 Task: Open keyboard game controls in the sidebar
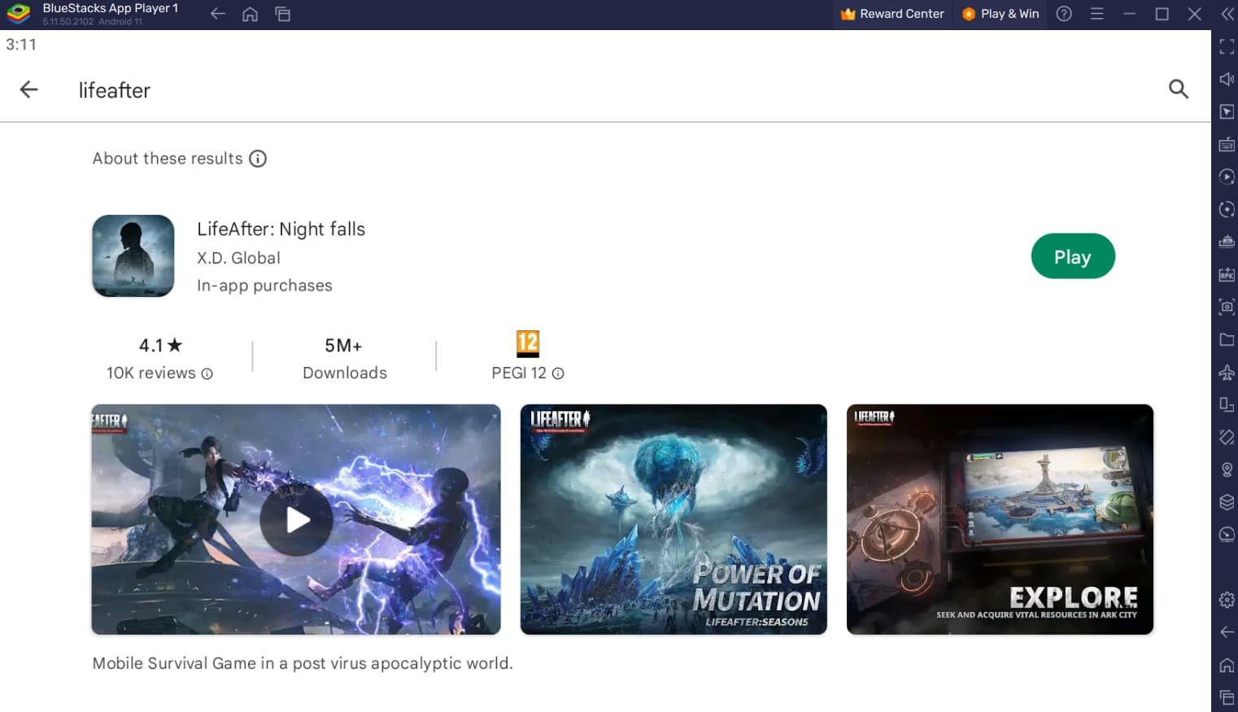[x=1227, y=144]
